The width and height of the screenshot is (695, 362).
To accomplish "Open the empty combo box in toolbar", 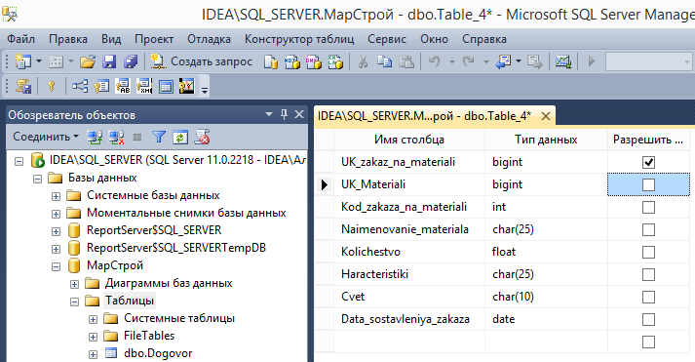I will coord(648,61).
